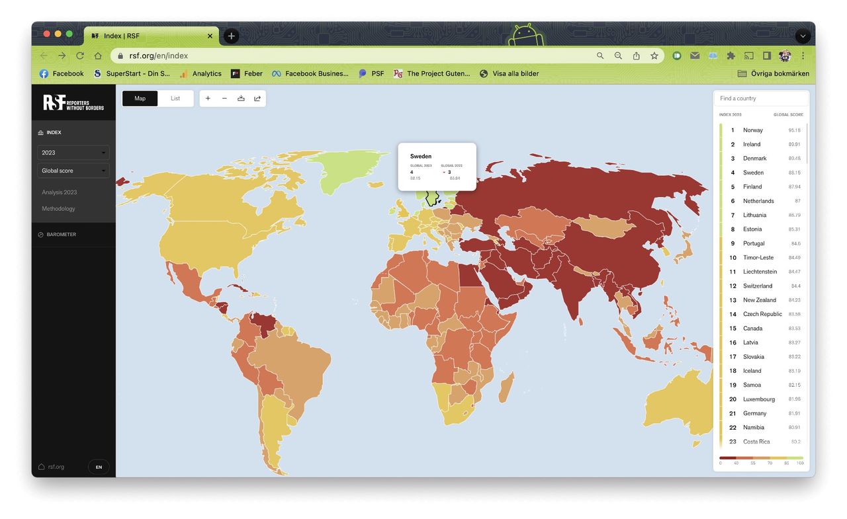Click the download map icon

point(241,99)
